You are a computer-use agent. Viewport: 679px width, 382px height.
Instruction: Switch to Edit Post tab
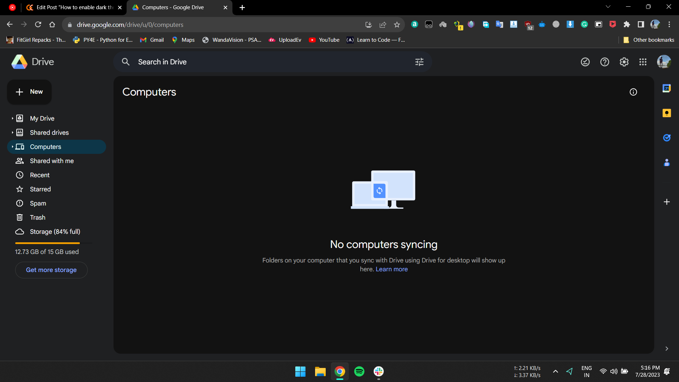74,7
